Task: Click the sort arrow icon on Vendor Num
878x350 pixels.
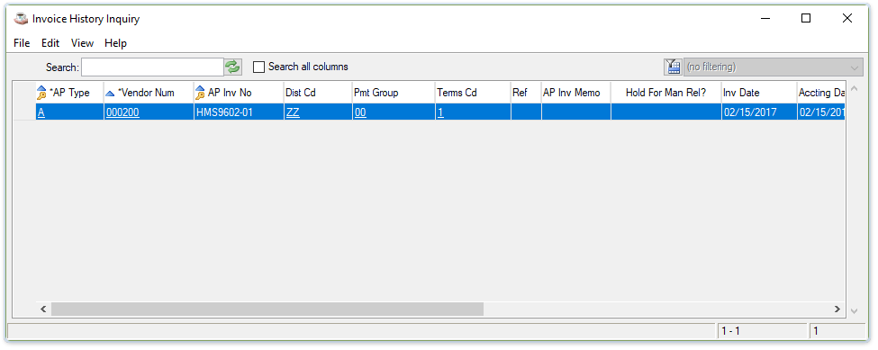Action: pyautogui.click(x=110, y=94)
